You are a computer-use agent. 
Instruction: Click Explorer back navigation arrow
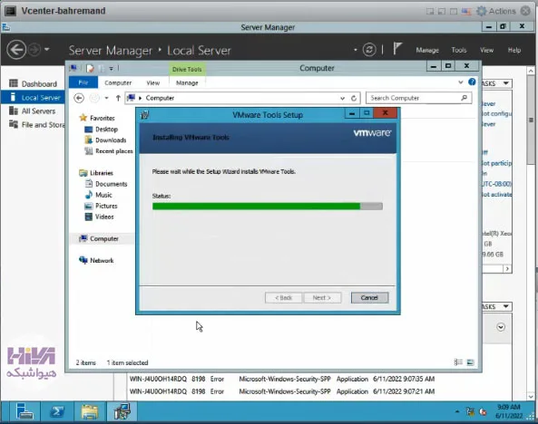pos(79,98)
